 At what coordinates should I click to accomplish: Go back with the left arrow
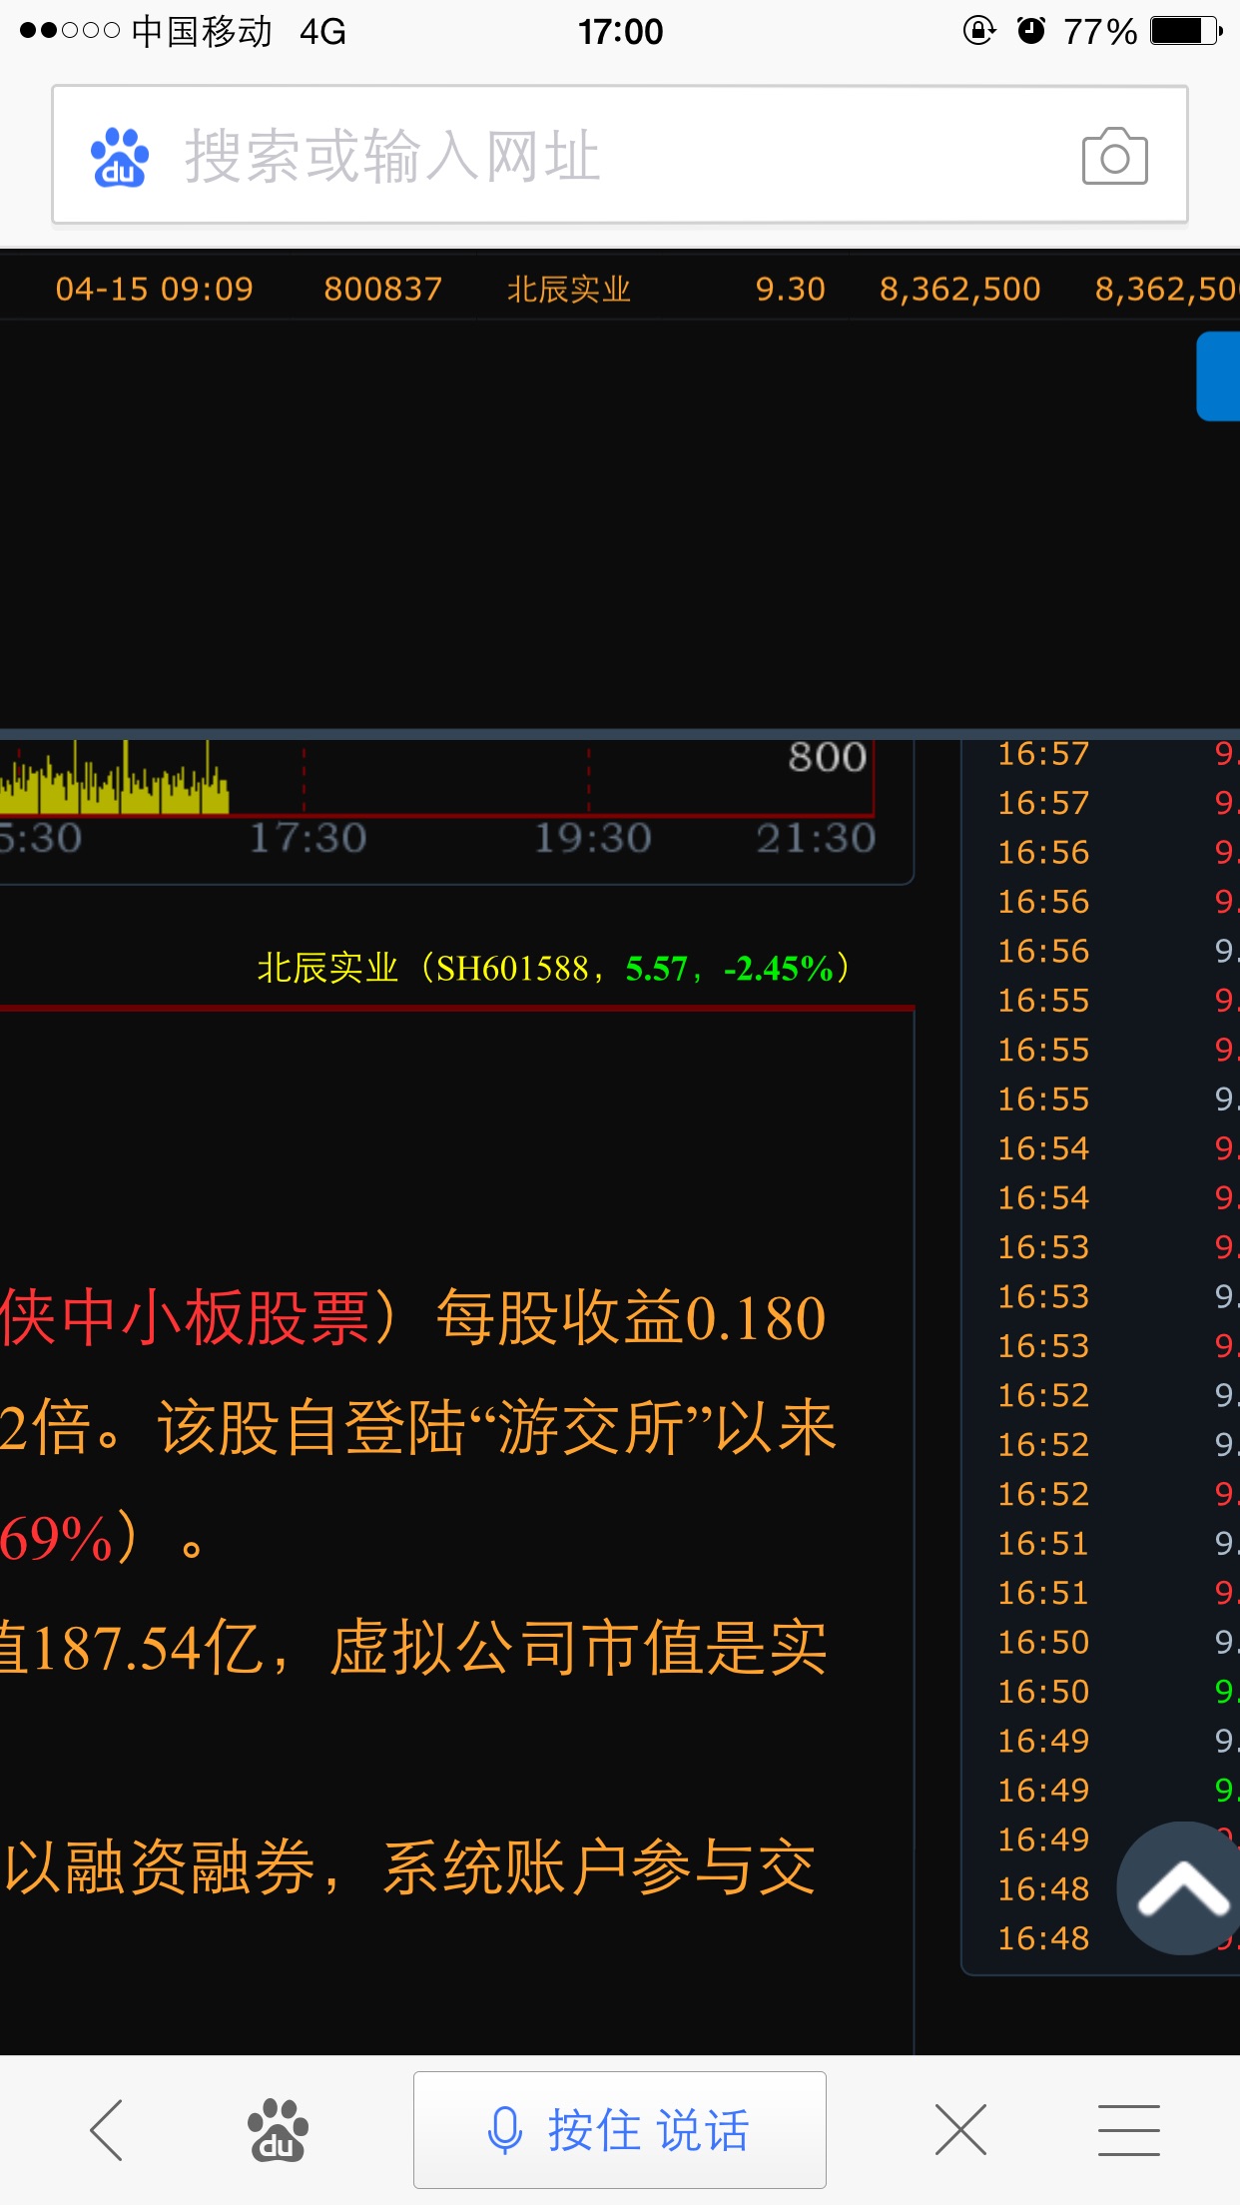coord(107,2129)
